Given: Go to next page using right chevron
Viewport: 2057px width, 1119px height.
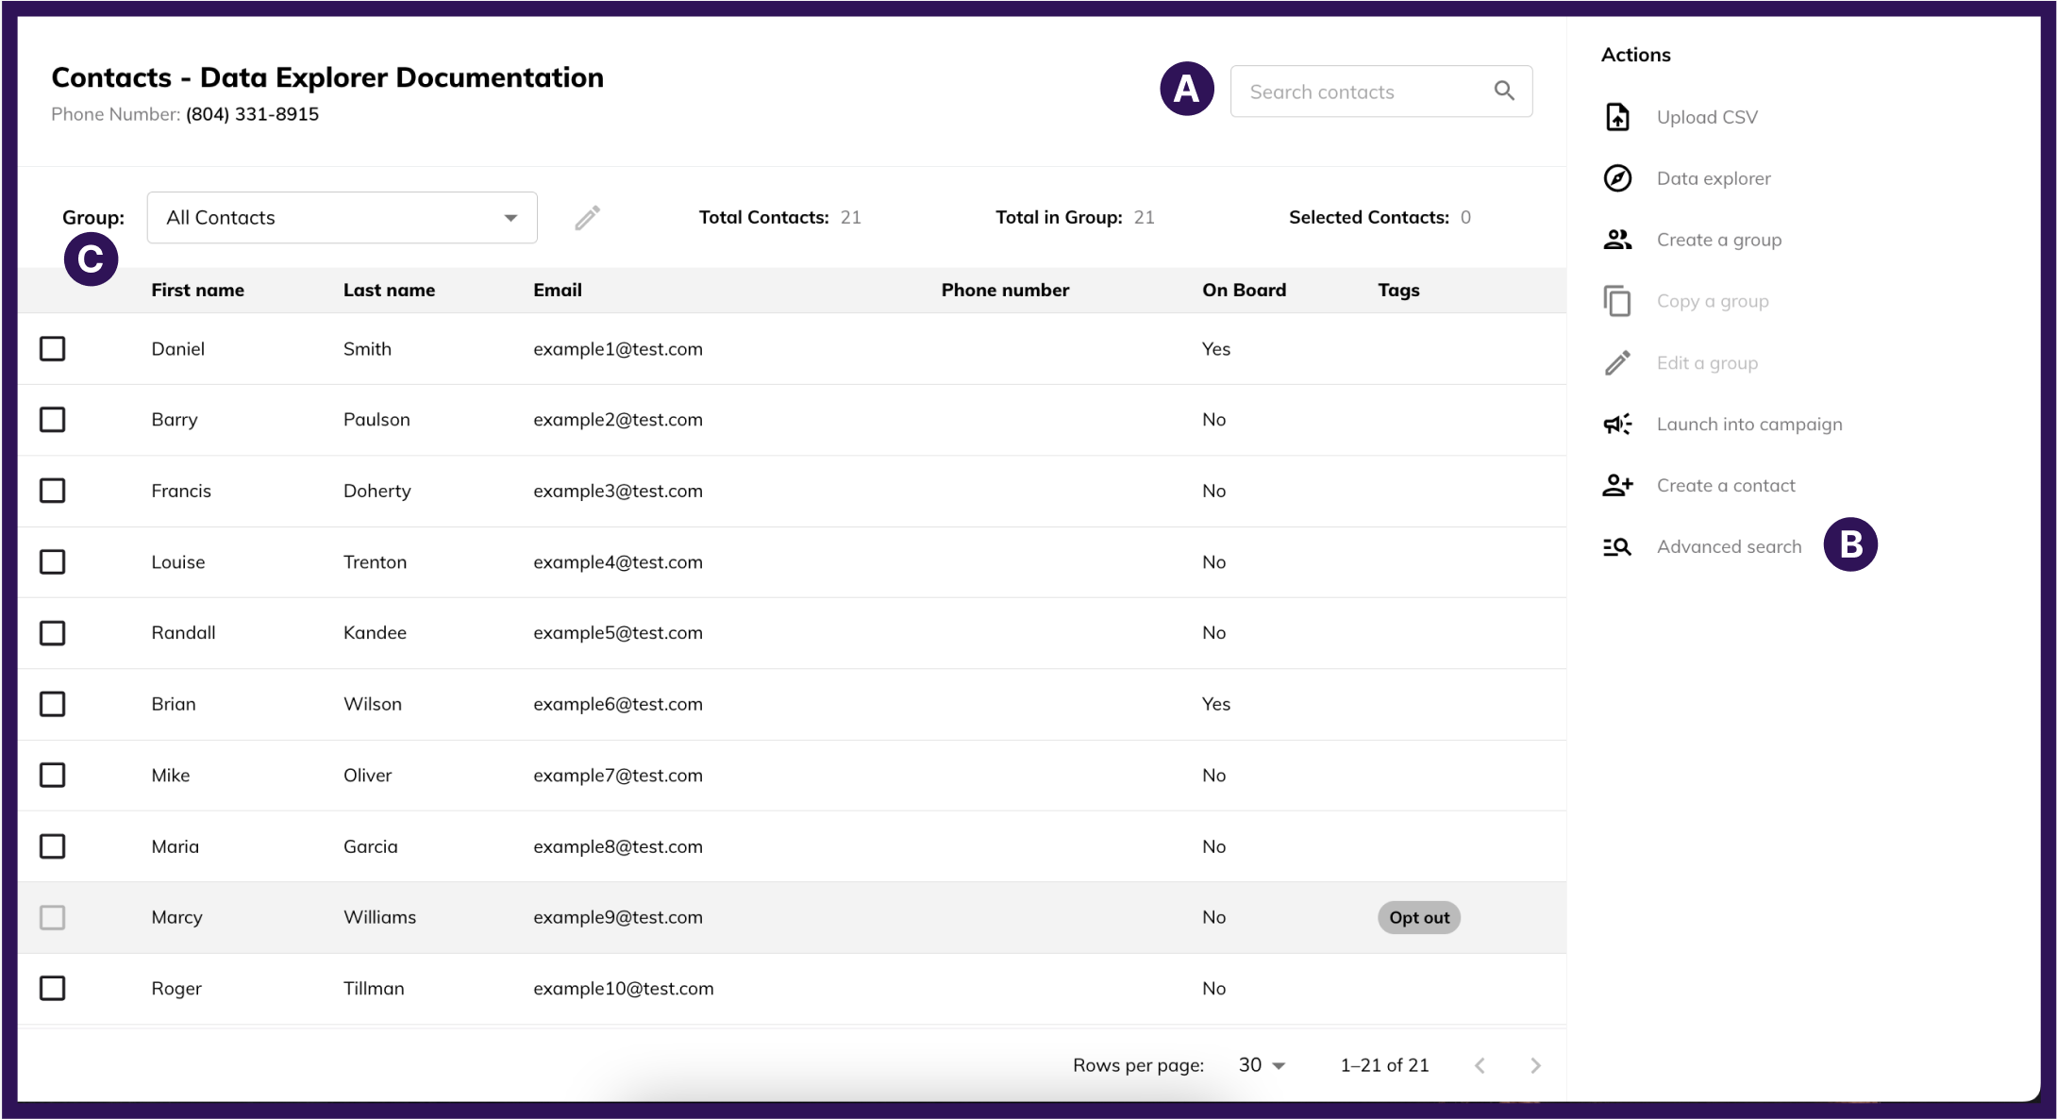Looking at the screenshot, I should [1535, 1065].
